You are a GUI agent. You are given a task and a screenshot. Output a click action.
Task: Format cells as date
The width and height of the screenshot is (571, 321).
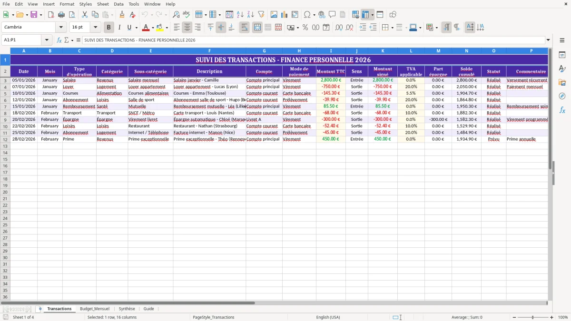coord(326,28)
